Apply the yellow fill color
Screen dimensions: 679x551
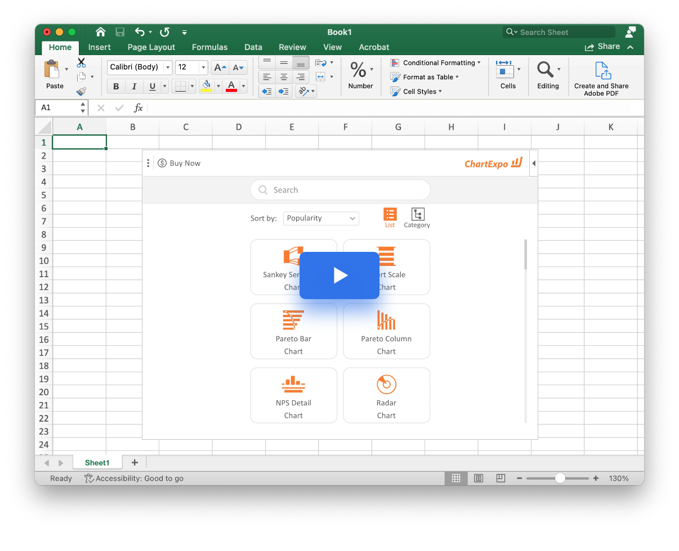click(x=207, y=86)
